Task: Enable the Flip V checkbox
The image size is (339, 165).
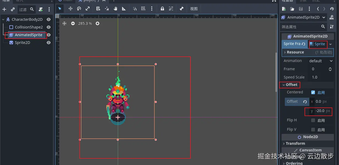Action: tap(313, 130)
